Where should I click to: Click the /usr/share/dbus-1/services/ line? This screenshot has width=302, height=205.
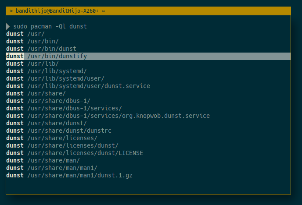pos(74,108)
